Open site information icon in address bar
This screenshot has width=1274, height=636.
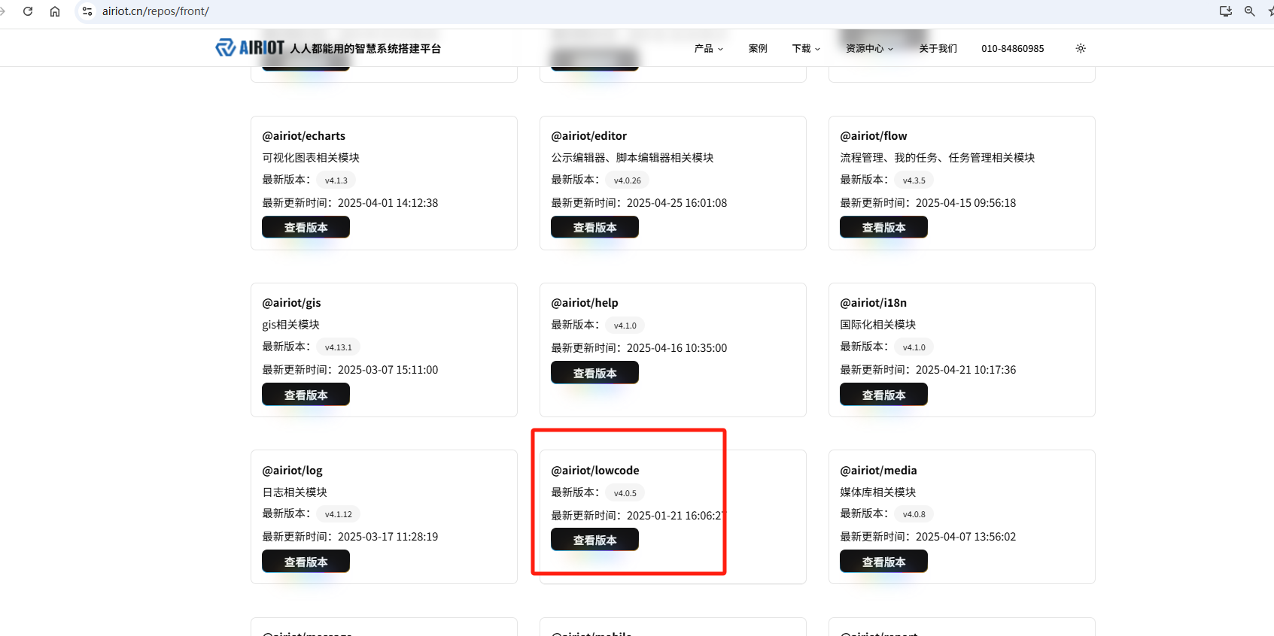tap(87, 11)
